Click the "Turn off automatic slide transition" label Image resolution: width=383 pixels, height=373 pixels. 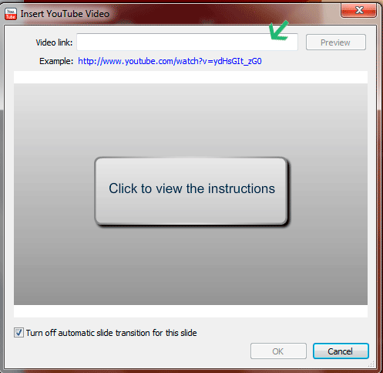pos(111,333)
